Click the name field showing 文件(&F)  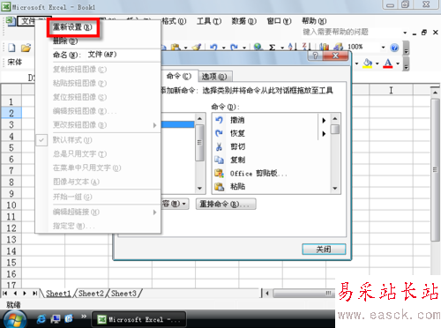pyautogui.click(x=123, y=55)
